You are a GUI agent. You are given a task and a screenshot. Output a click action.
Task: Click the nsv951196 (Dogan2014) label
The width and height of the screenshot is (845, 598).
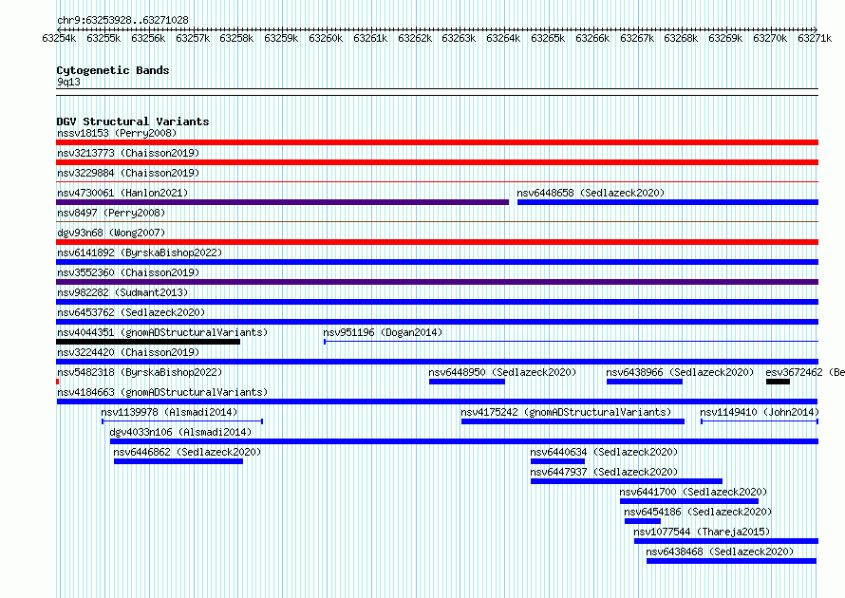383,332
